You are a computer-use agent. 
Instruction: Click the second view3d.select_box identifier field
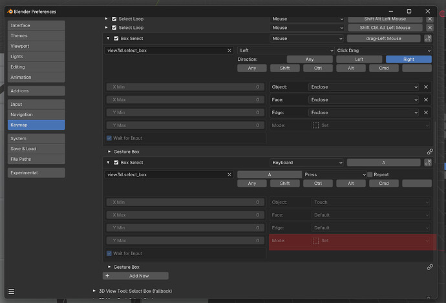169,174
